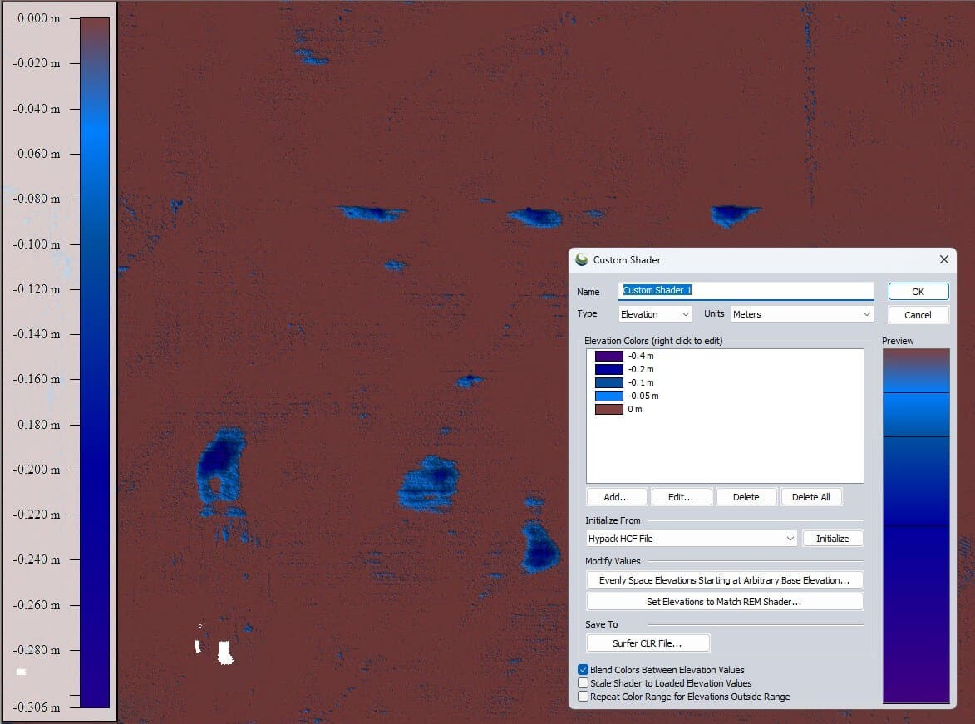Click the '-0.100 m' legend label
The width and height of the screenshot is (975, 724).
click(x=37, y=244)
